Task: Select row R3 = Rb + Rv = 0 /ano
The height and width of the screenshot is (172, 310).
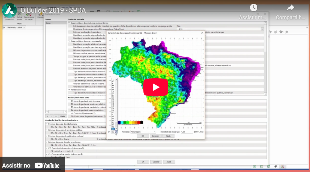Action: (x=60, y=139)
